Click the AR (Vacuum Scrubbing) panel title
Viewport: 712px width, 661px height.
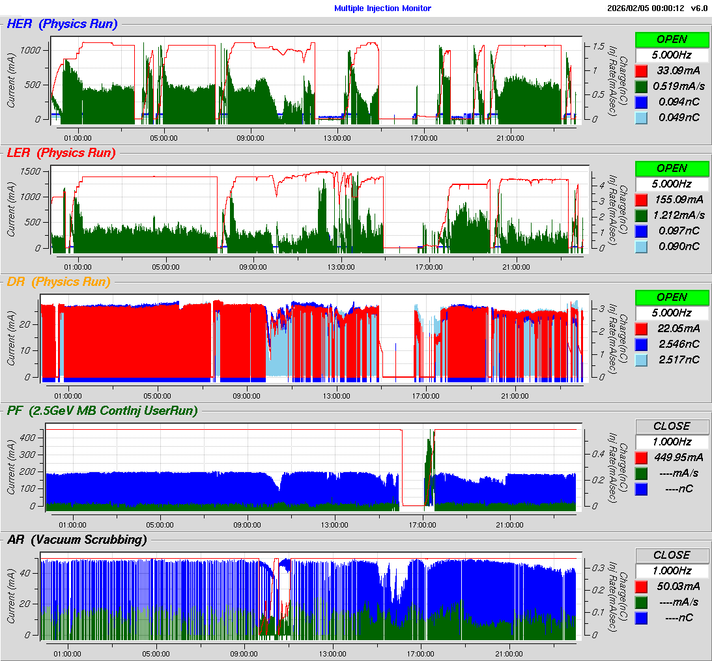[x=76, y=539]
